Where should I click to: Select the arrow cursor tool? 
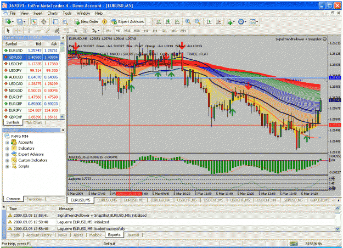pos(8,31)
